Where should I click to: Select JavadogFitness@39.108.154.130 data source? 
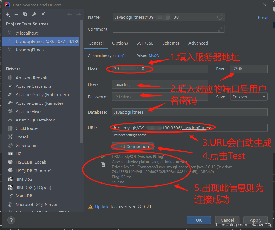41,42
